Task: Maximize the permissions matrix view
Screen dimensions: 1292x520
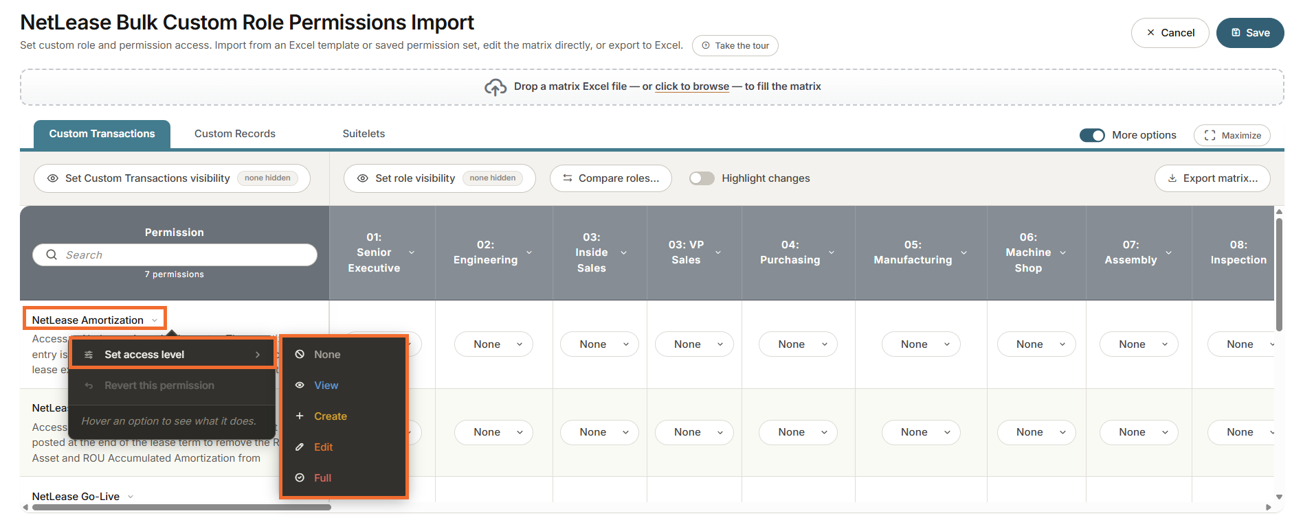Action: [1232, 135]
